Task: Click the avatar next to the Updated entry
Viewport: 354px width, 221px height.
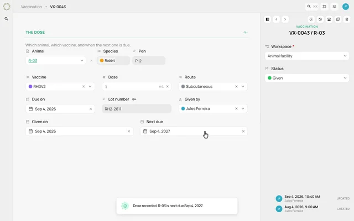Action: tap(279, 198)
